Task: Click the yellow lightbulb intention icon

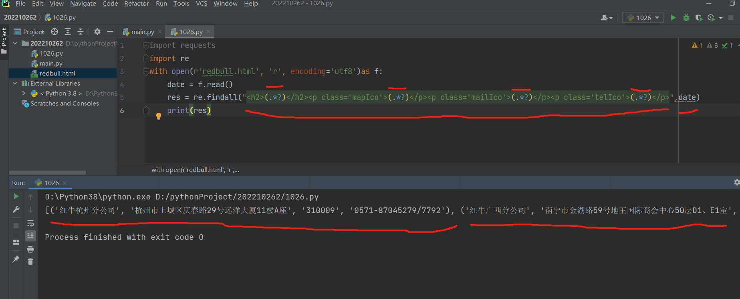Action: (x=159, y=116)
